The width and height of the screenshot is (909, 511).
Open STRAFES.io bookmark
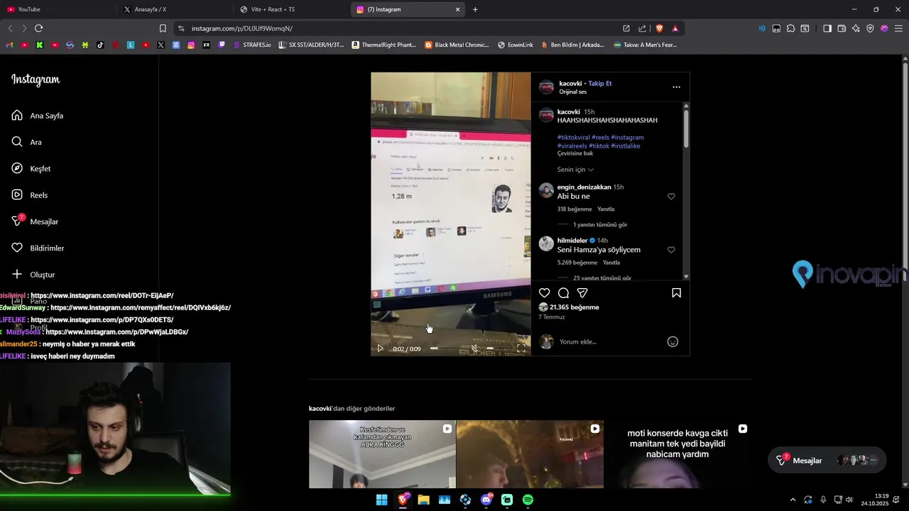252,45
